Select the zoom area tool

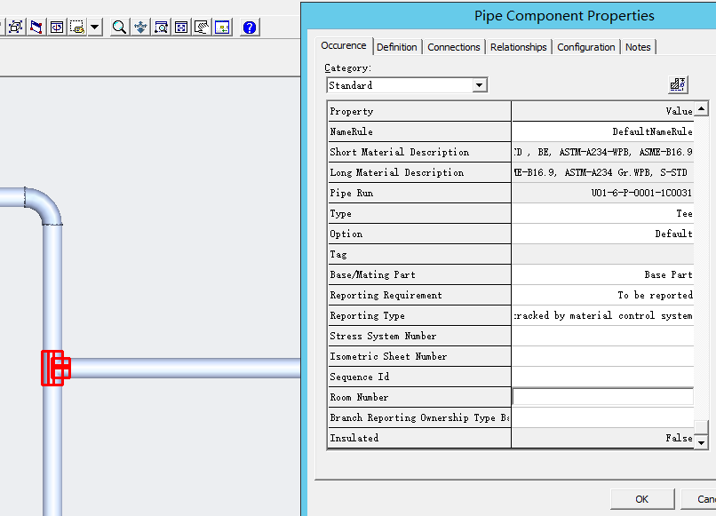click(x=161, y=28)
